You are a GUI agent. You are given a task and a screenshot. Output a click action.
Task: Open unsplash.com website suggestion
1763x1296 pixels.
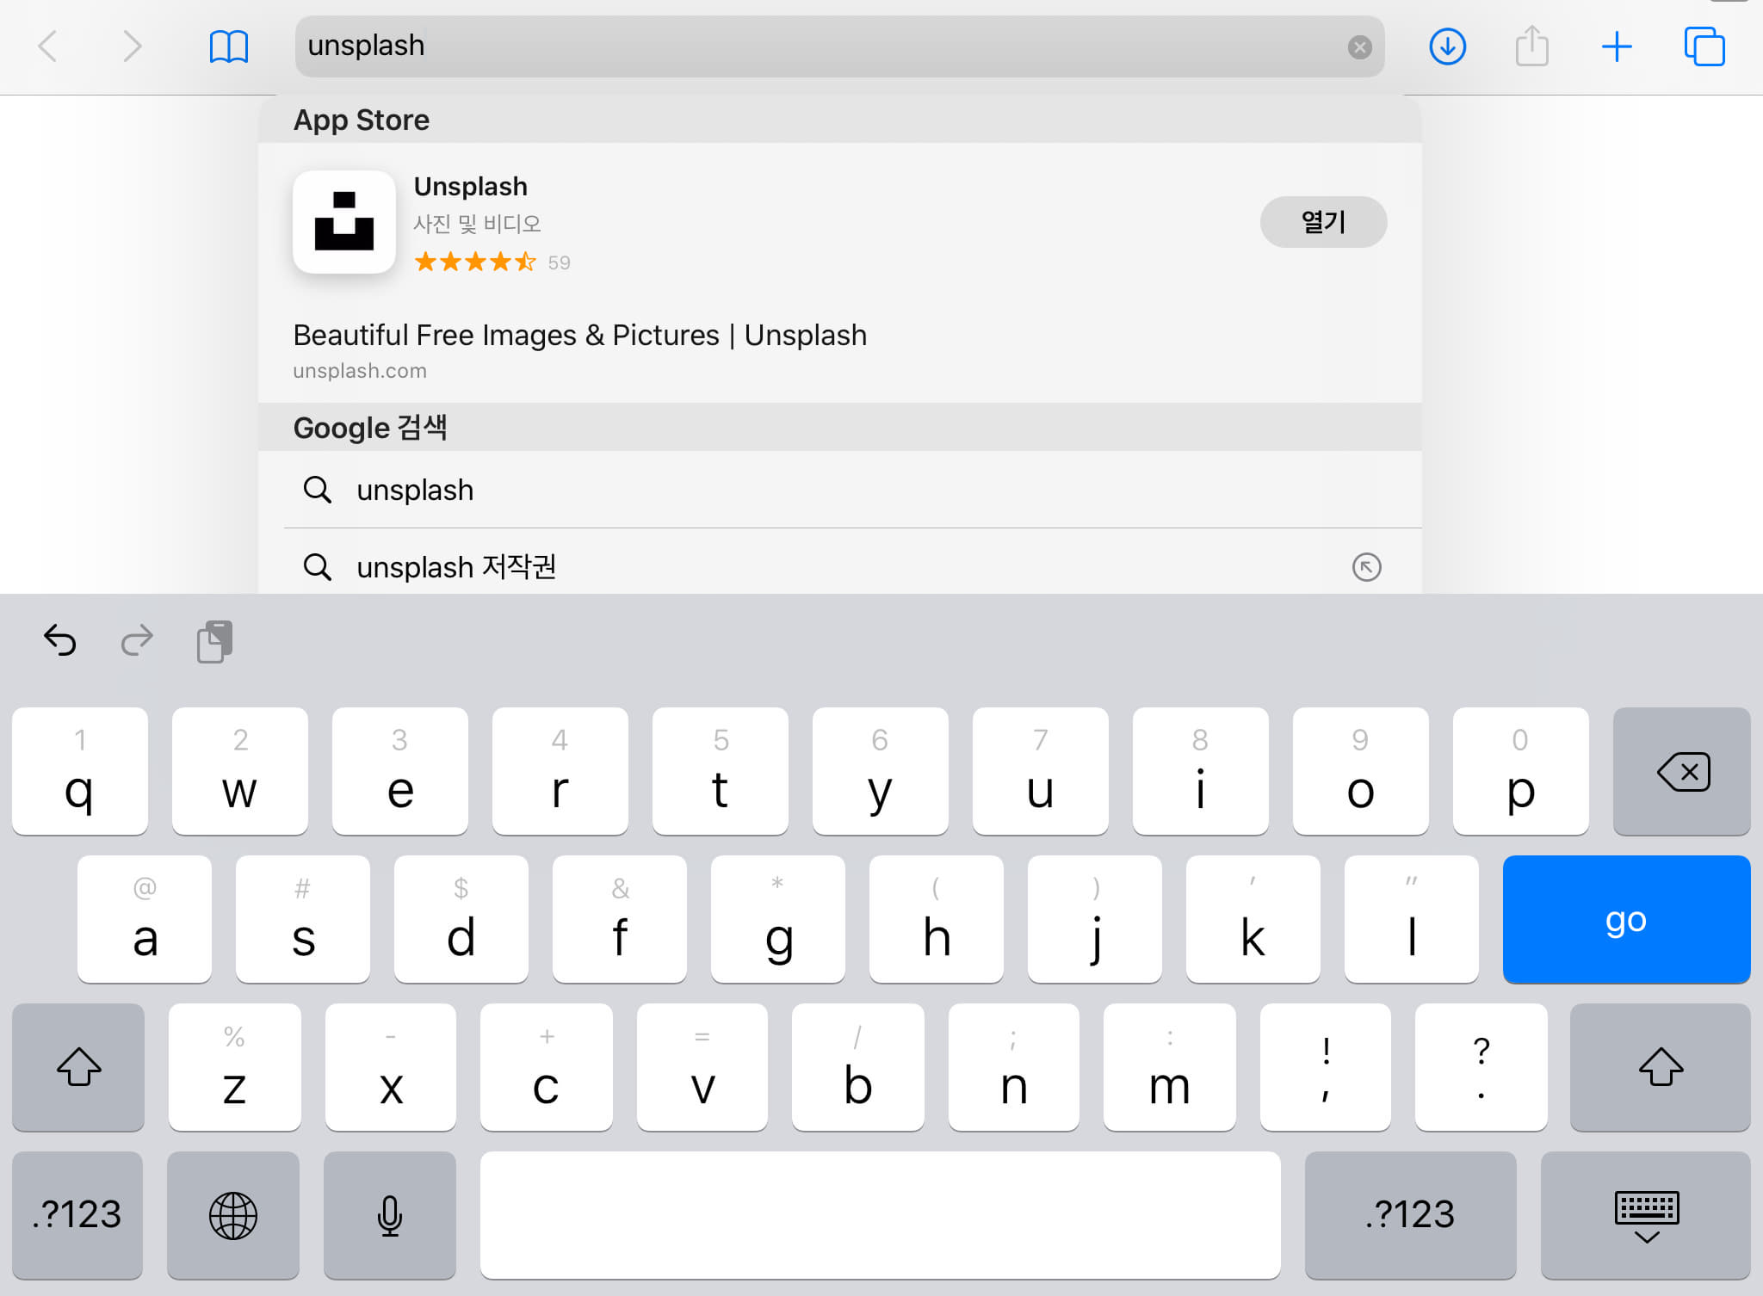[x=578, y=350]
